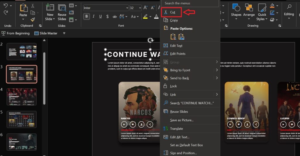This screenshot has width=300, height=156.
Task: Click the heart icon on COWBOY BEBOP card
Action: coord(238,124)
